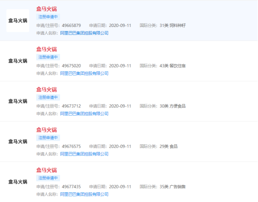258x202 pixels.
Task: Open the trademark thumbnail for application 49675020
Action: tap(18, 61)
